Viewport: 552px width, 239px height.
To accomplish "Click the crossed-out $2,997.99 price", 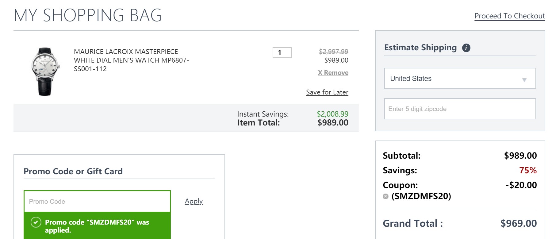I will pyautogui.click(x=333, y=52).
